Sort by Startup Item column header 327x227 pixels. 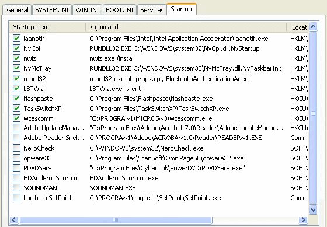(x=47, y=27)
